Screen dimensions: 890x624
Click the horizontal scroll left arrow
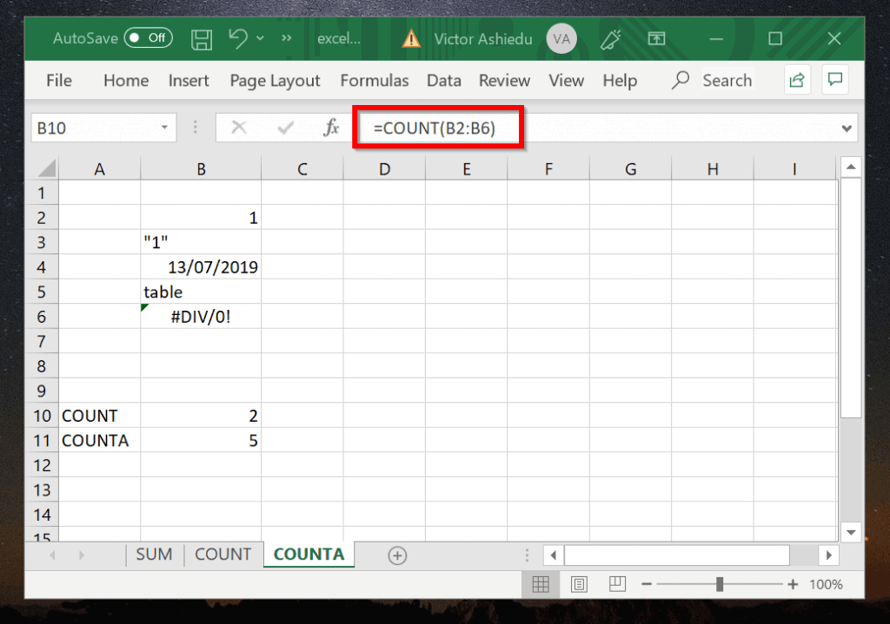[554, 555]
